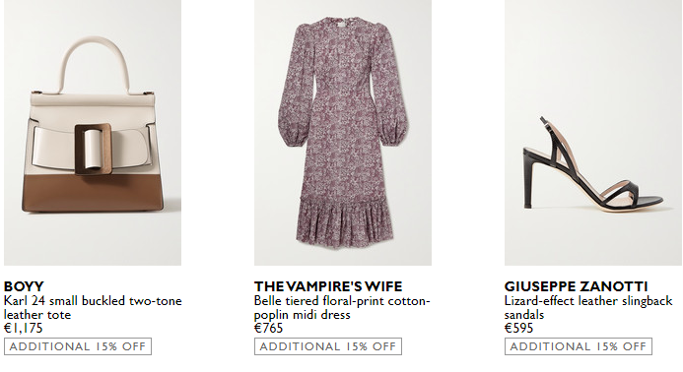Click Additional 15% Off badge under Giuseppe Zanotti sandals
Screen dimensions: 683x372
[x=579, y=346]
